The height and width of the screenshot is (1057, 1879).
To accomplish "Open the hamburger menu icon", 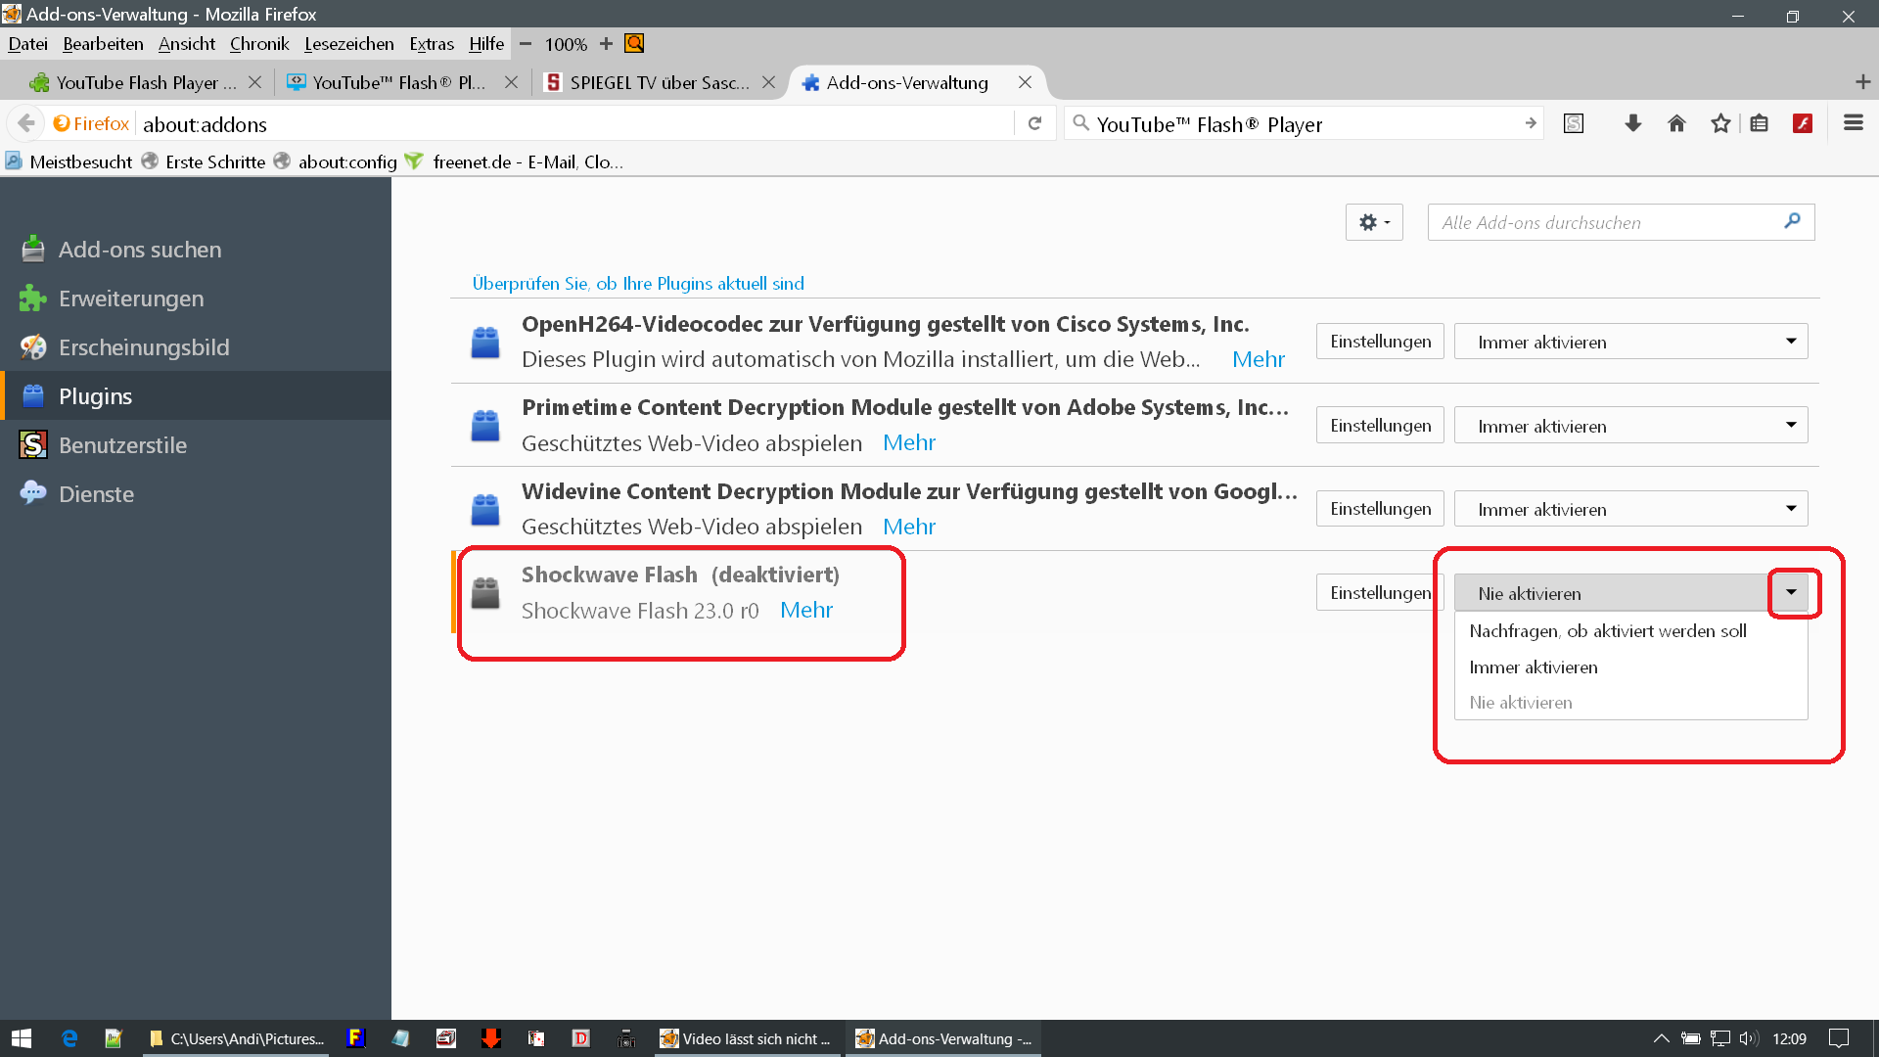I will [x=1853, y=123].
